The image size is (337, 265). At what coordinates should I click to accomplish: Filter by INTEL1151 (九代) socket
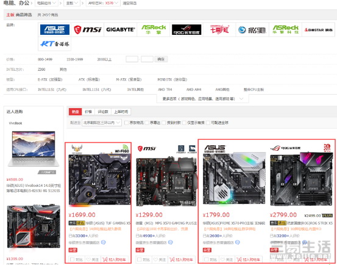(x=52, y=89)
